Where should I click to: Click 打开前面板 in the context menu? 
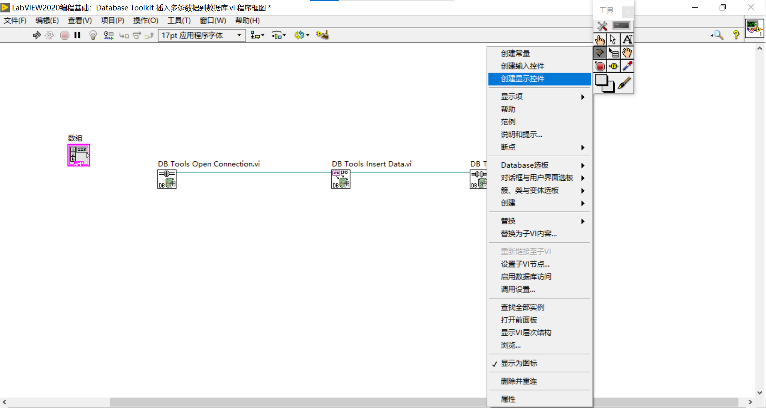coord(519,320)
